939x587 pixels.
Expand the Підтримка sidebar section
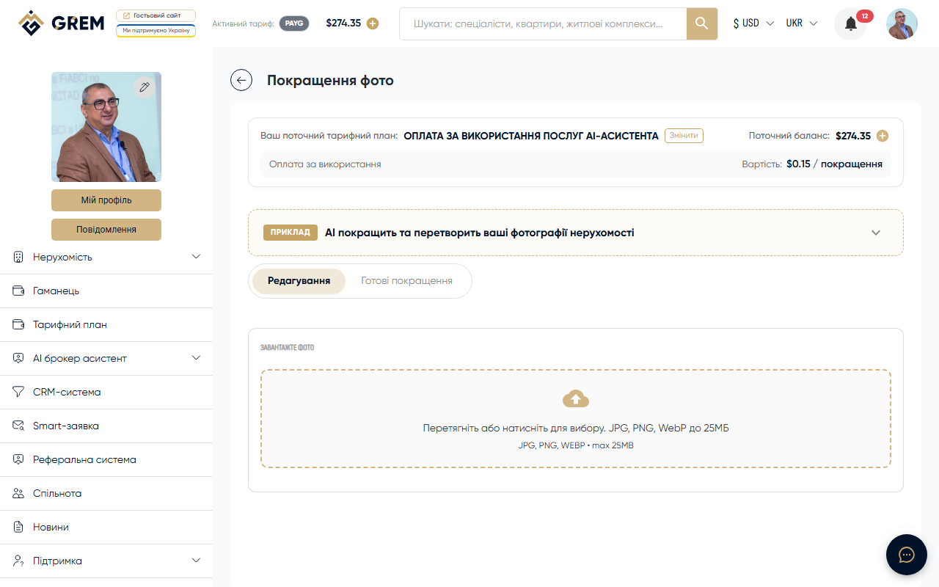195,560
